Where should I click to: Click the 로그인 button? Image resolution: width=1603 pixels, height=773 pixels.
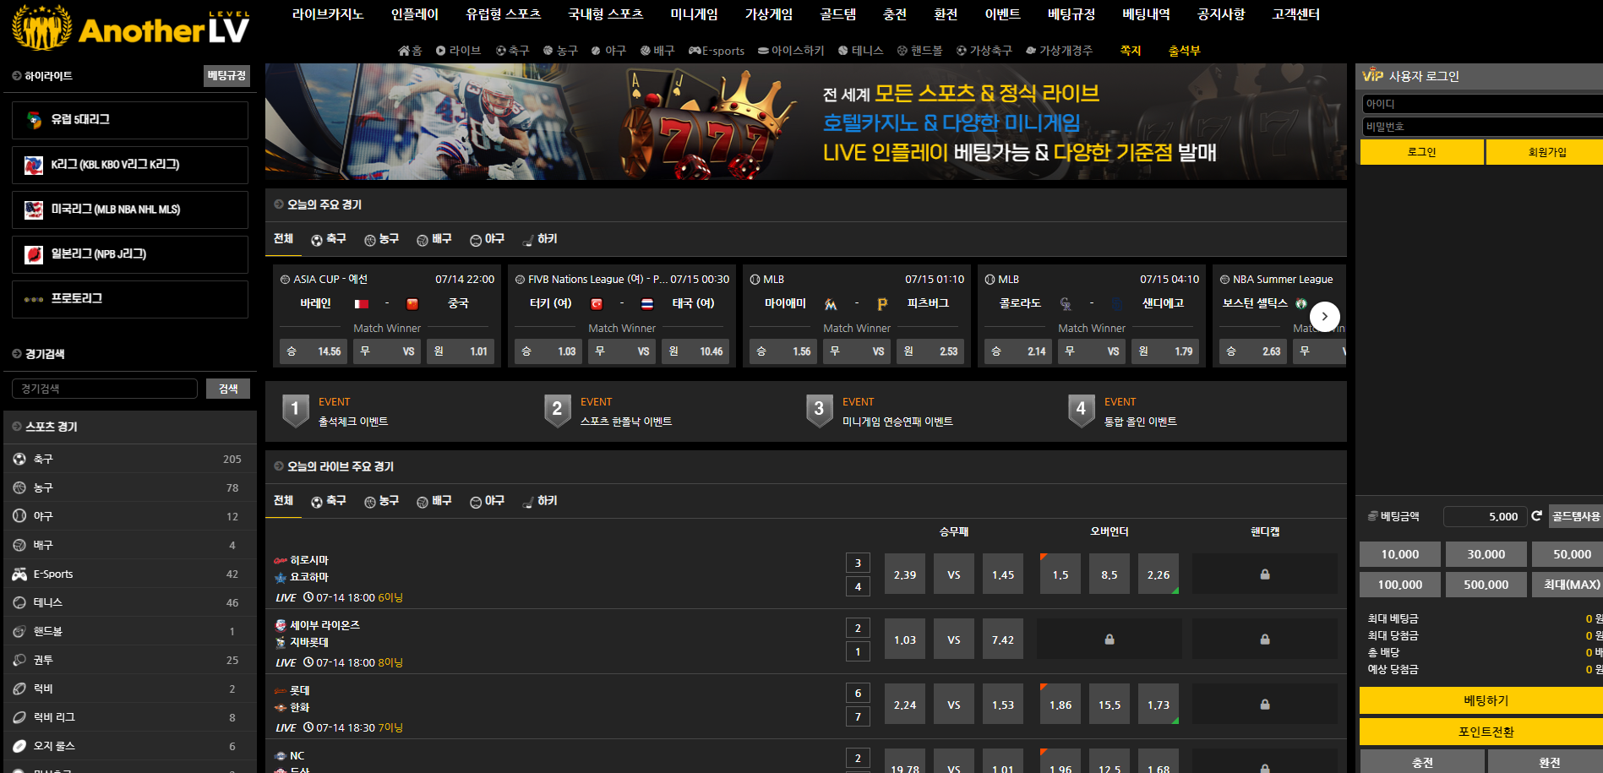pyautogui.click(x=1421, y=152)
